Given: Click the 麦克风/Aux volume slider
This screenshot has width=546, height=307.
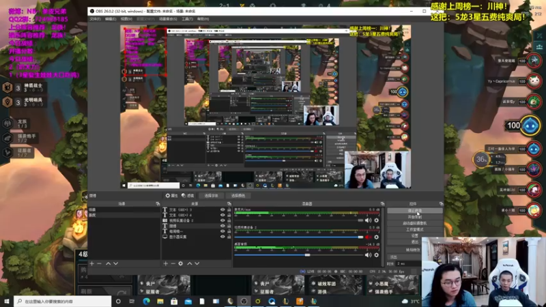Looking at the screenshot, I should (299, 220).
